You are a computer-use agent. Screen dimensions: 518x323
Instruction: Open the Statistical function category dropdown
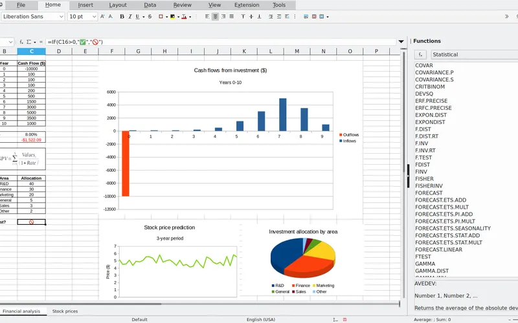[x=474, y=55]
